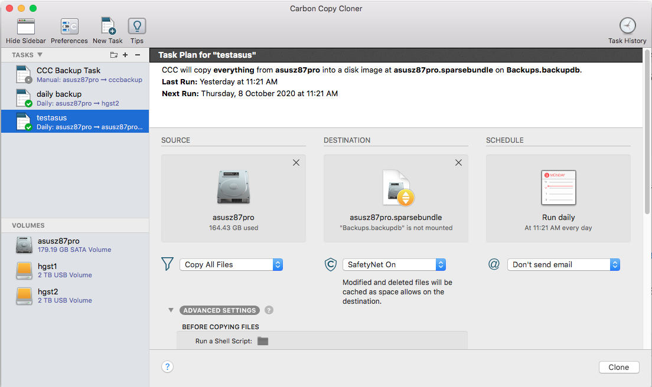Screen dimensions: 652x387
Task: Clear the destination selection with X
Action: (459, 163)
